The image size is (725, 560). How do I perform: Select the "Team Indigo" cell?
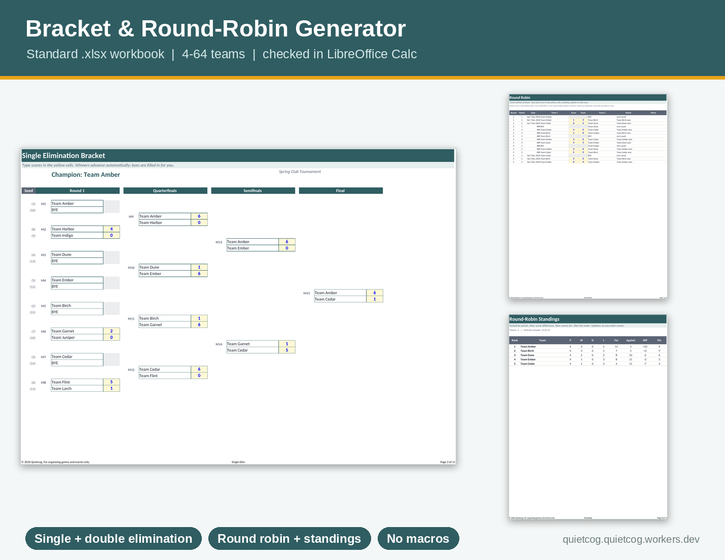[77, 235]
